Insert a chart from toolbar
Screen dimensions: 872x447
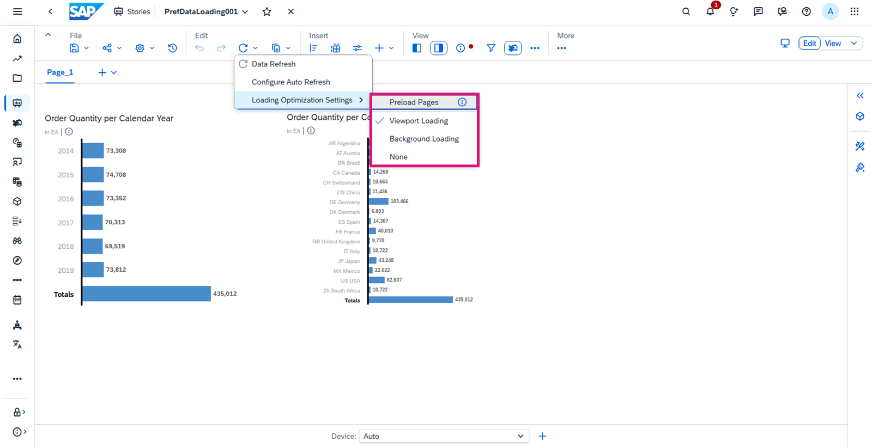click(313, 48)
